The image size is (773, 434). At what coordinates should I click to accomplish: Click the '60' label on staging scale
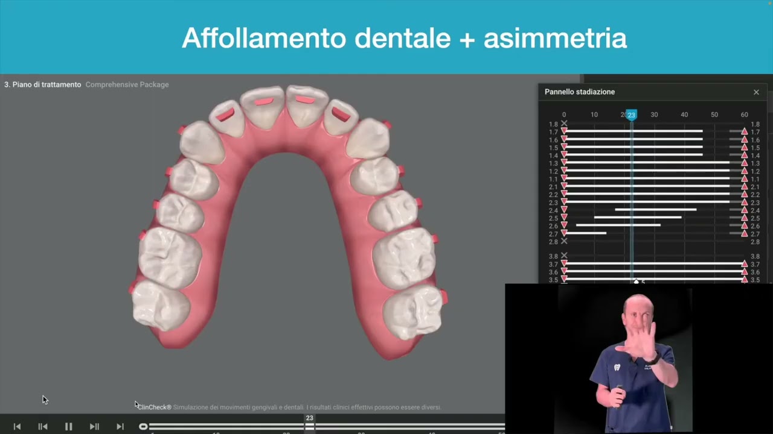tap(744, 115)
